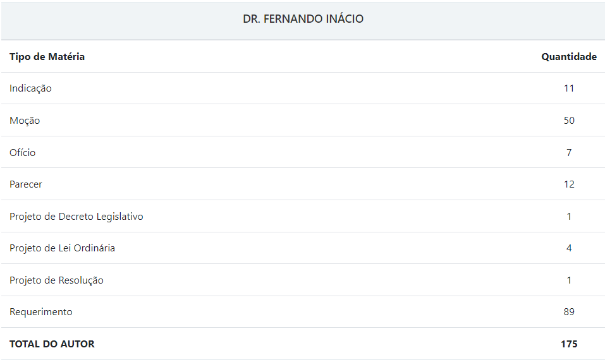Image resolution: width=605 pixels, height=360 pixels.
Task: Select the Parecer row label
Action: tap(26, 184)
